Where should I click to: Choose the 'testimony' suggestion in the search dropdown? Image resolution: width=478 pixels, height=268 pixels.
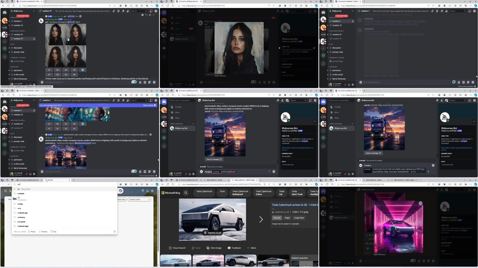tap(65, 217)
